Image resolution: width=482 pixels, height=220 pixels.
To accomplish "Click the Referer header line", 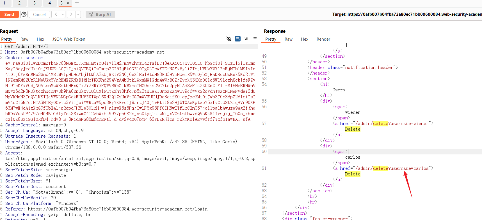I will [x=106, y=209].
